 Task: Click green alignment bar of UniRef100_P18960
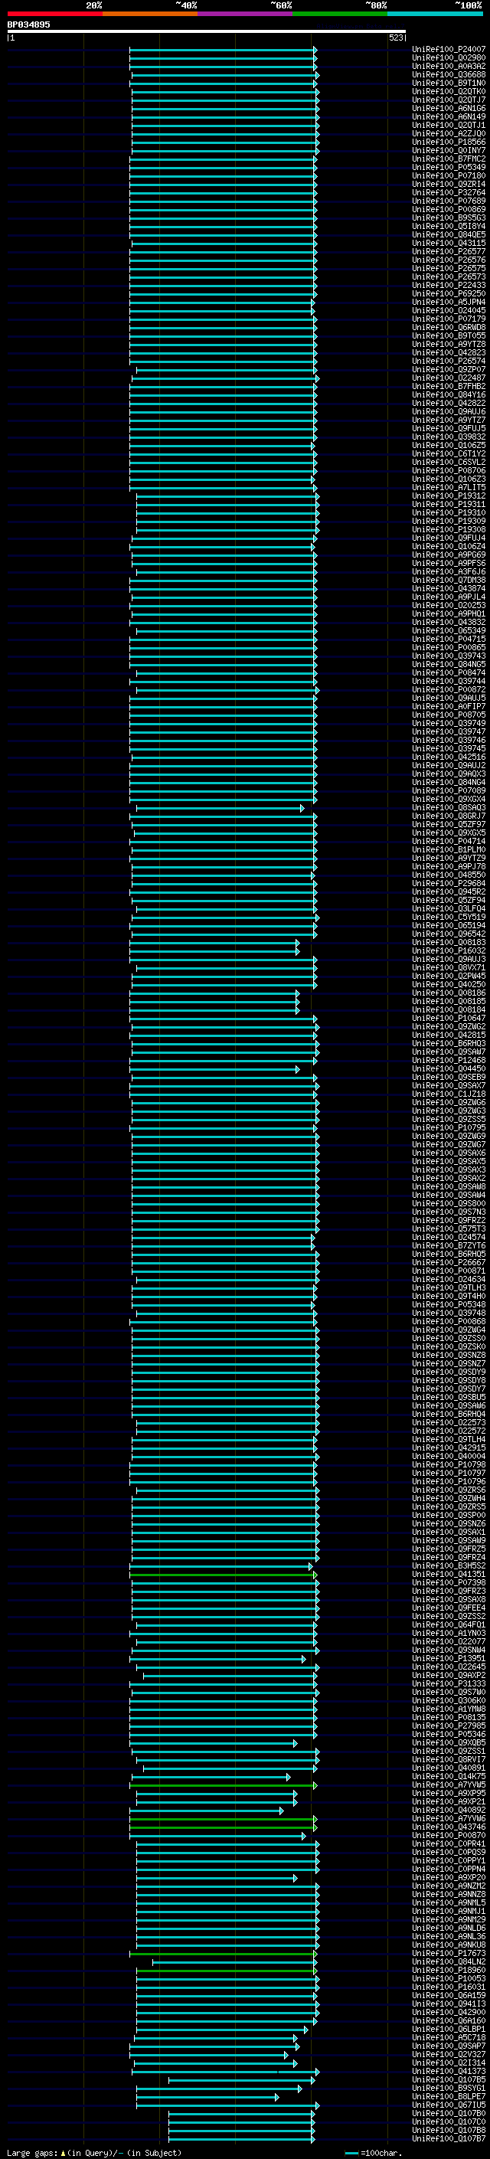click(x=226, y=1971)
